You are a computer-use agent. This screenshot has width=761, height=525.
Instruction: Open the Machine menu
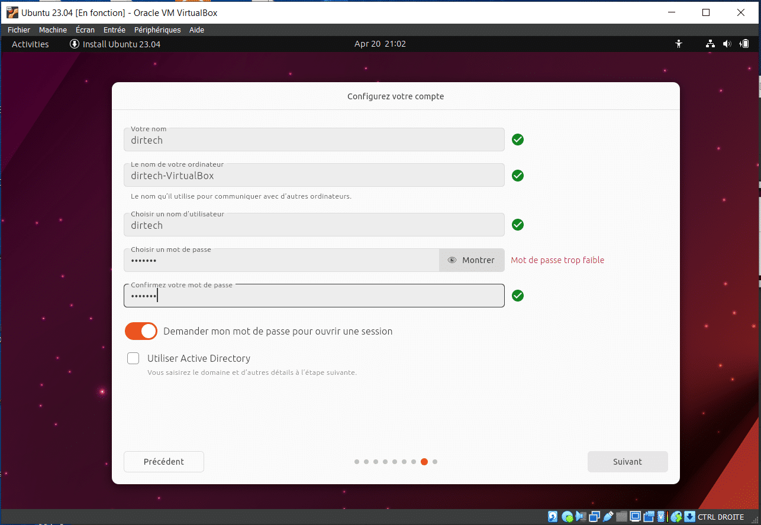coord(53,30)
